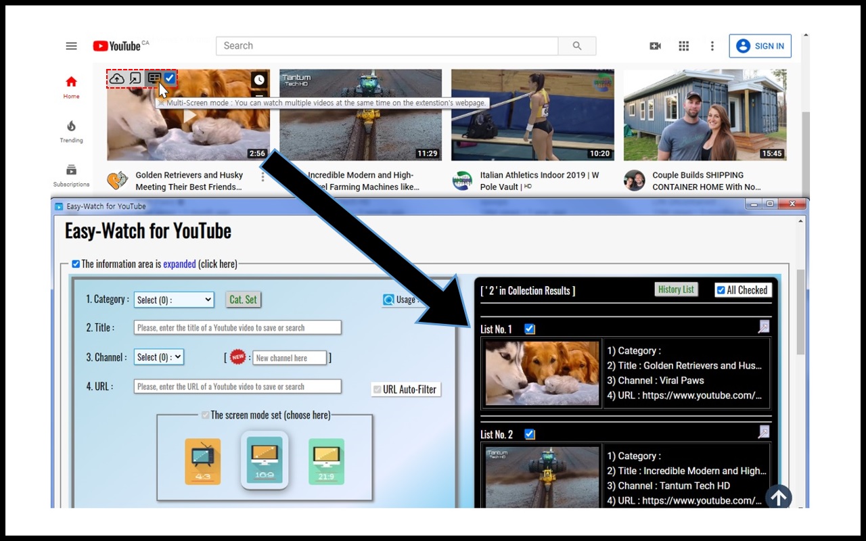
Task: Open the YouTube hamburger guide menu
Action: 71,46
